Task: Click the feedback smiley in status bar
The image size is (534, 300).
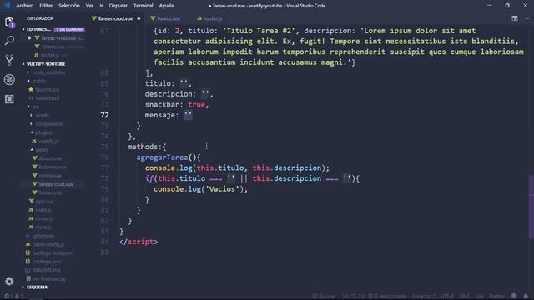Action: click(x=514, y=296)
